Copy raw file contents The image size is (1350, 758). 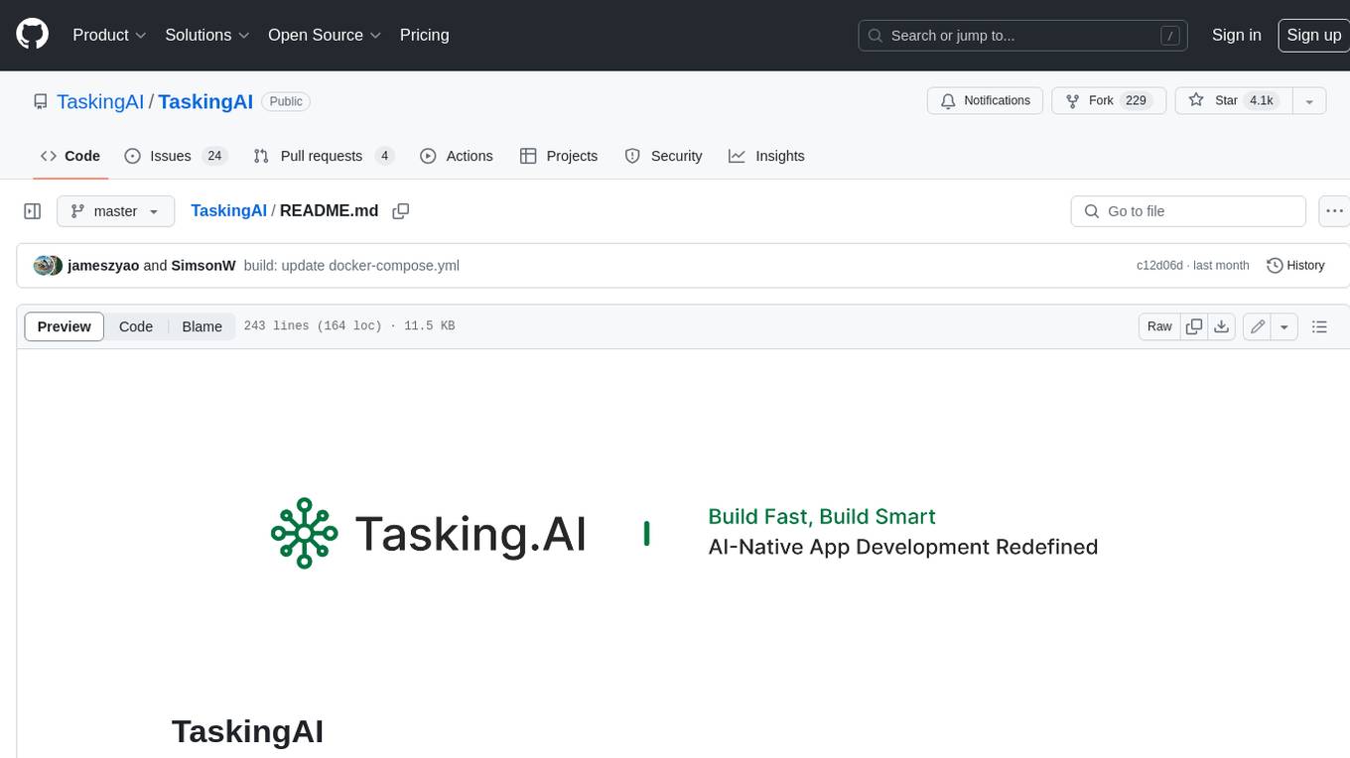coord(1194,326)
